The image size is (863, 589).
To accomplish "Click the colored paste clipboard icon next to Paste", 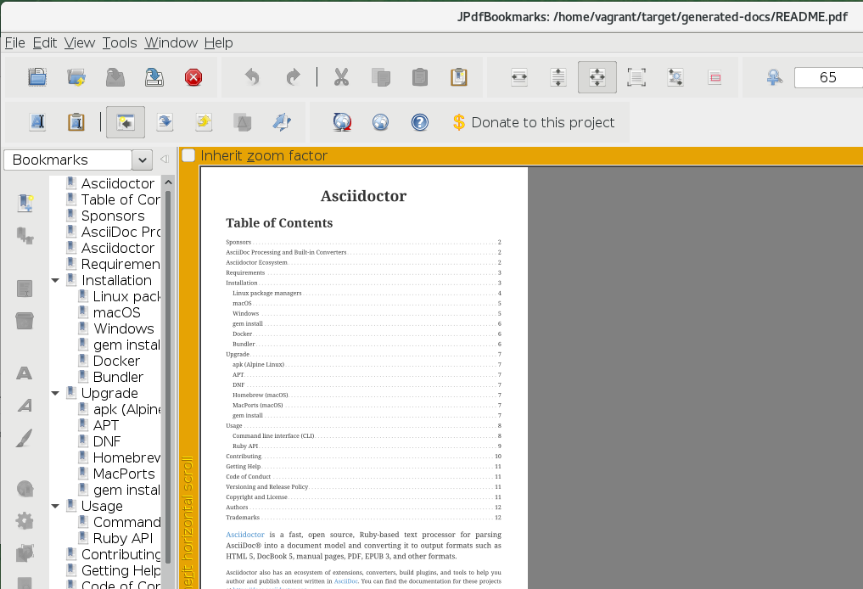I will point(458,77).
